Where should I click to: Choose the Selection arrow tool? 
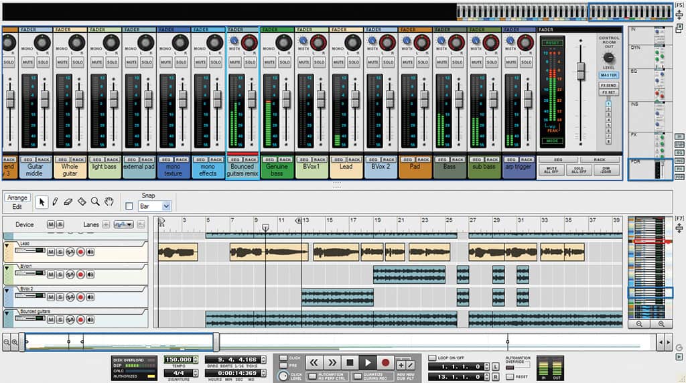pyautogui.click(x=42, y=202)
